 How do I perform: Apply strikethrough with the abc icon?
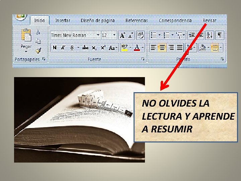(x=85, y=48)
